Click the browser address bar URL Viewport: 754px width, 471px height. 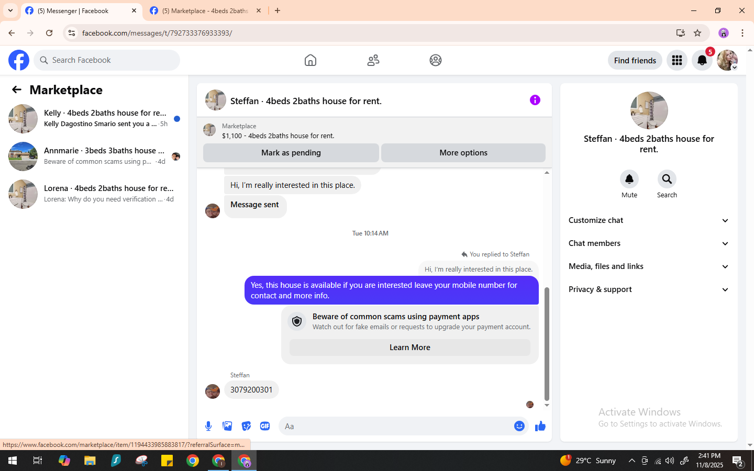pyautogui.click(x=157, y=33)
